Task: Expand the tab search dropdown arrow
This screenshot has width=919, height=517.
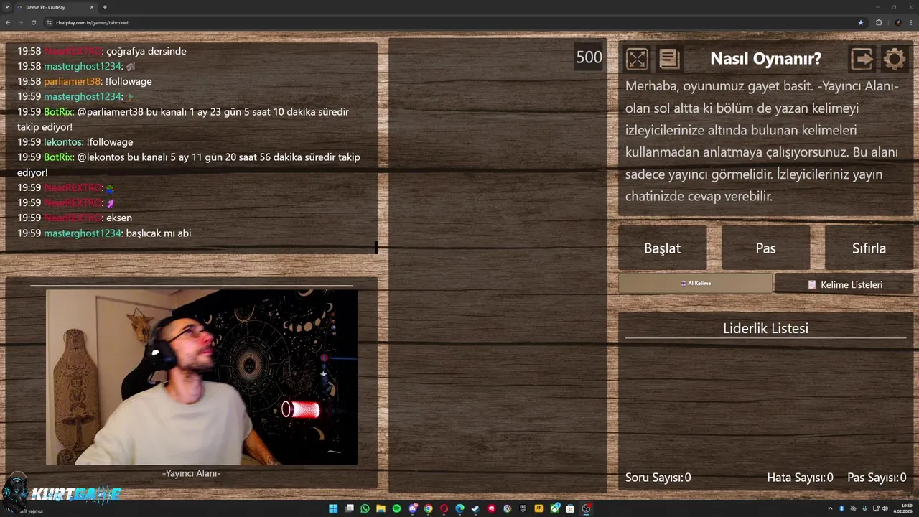Action: (6, 7)
